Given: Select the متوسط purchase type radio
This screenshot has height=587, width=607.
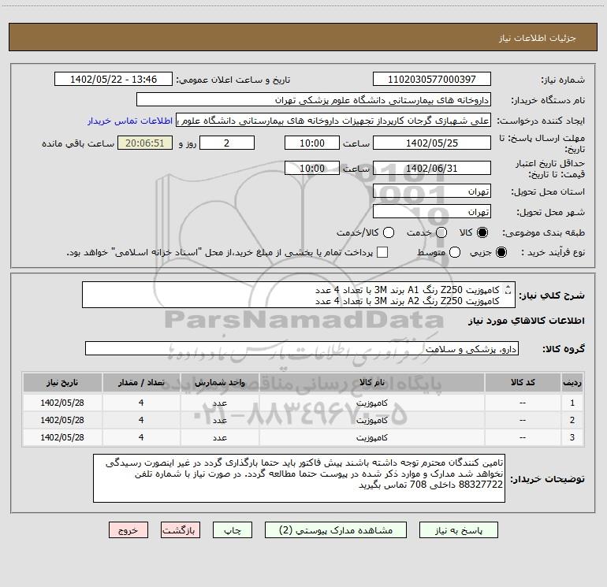Looking at the screenshot, I should click(x=455, y=252).
